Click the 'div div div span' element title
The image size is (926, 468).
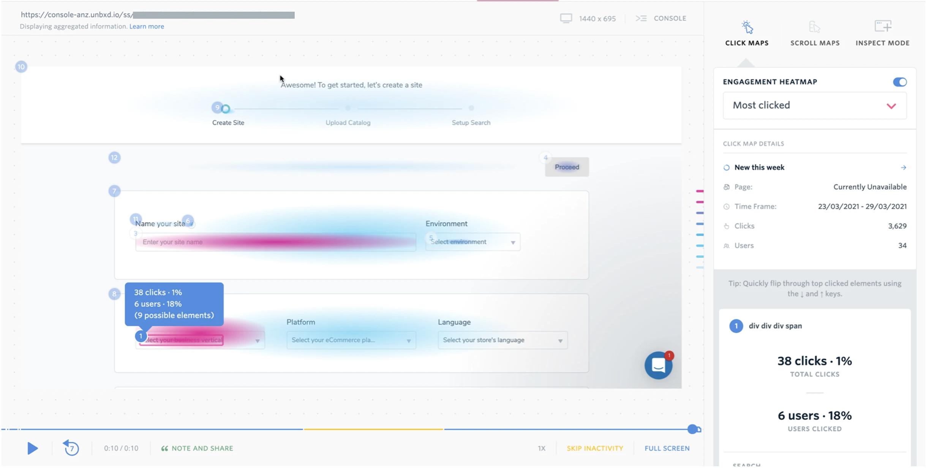(775, 326)
